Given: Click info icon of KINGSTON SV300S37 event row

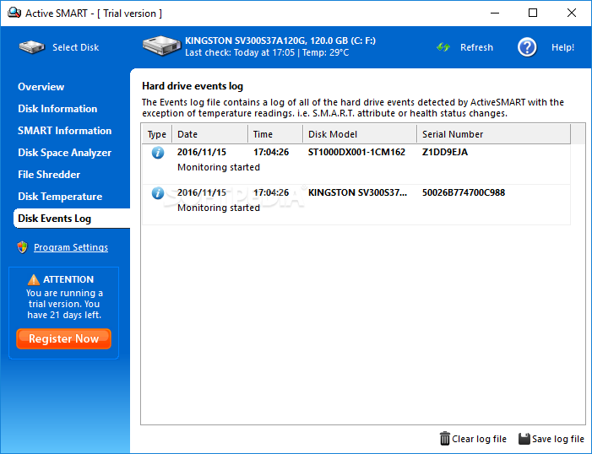Looking at the screenshot, I should pos(158,193).
